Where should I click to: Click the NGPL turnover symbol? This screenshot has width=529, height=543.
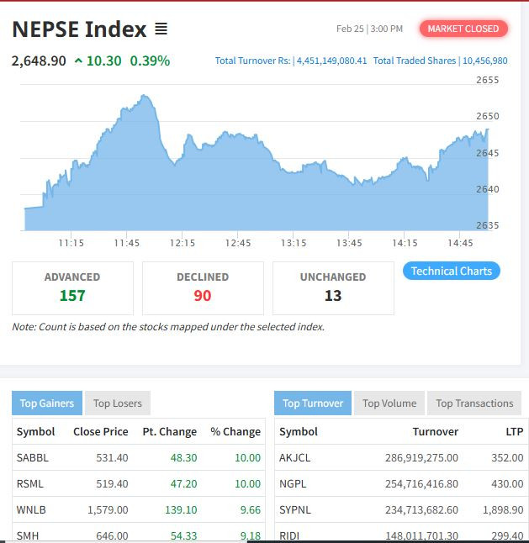click(x=294, y=484)
